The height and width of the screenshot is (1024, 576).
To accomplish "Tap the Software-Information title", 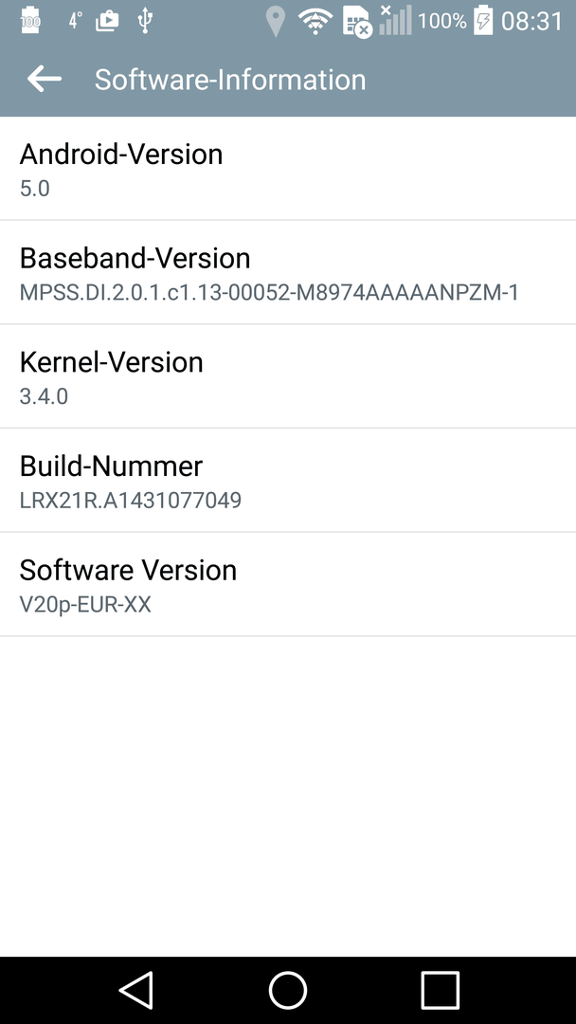I will pos(230,80).
